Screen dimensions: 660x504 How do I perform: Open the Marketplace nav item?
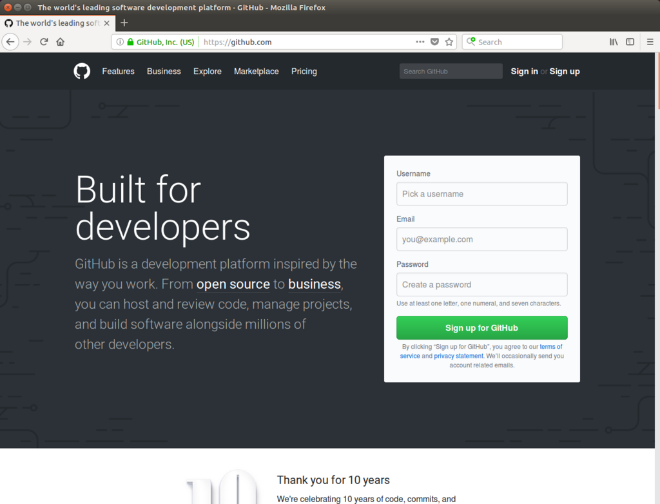(257, 71)
